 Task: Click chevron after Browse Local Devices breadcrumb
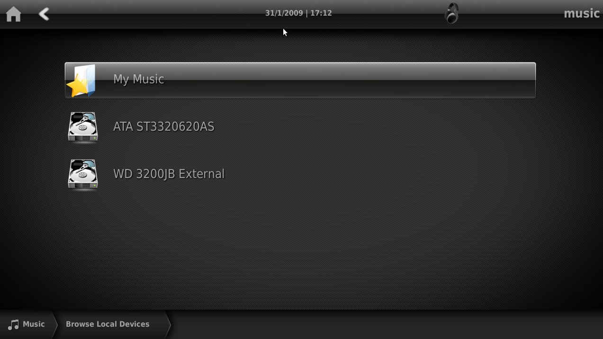(x=168, y=324)
